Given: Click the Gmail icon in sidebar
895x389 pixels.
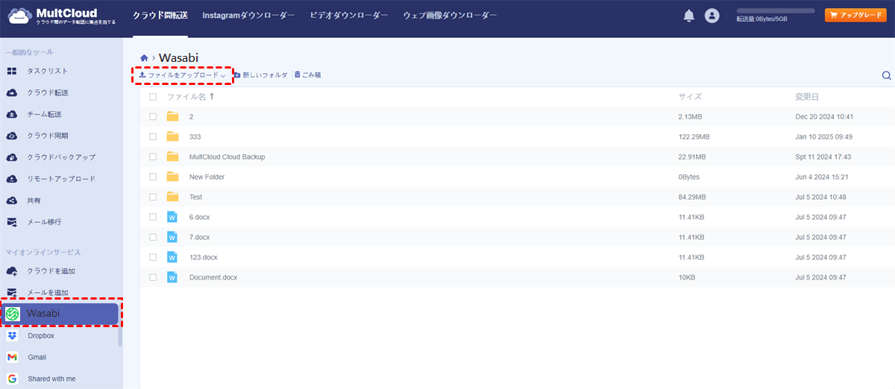Looking at the screenshot, I should coord(12,358).
